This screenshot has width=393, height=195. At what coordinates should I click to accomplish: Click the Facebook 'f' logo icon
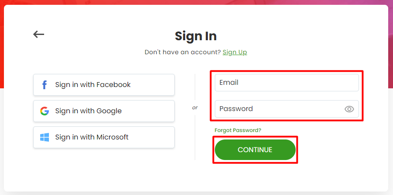(x=45, y=85)
